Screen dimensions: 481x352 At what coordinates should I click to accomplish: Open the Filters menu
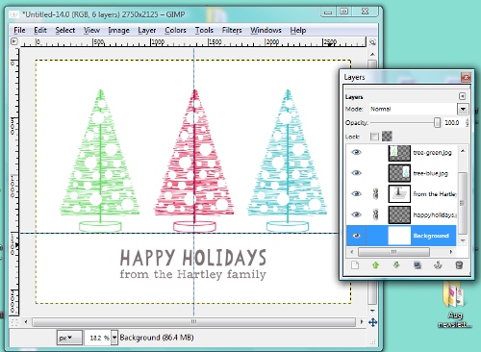point(232,30)
